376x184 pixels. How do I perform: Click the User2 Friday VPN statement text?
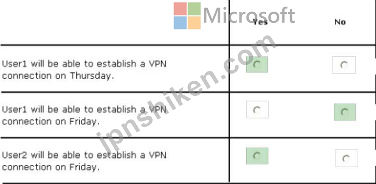[x=84, y=161]
